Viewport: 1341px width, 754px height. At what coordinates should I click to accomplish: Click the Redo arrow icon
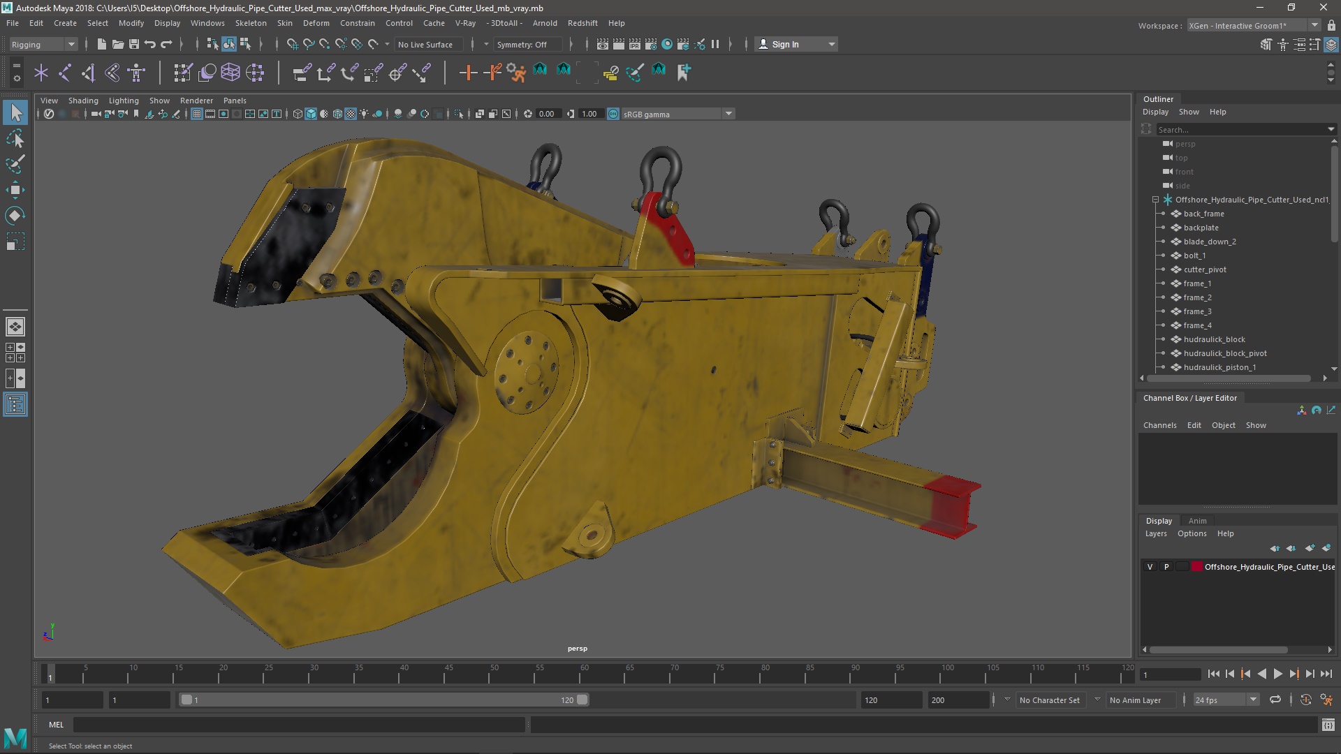(166, 44)
